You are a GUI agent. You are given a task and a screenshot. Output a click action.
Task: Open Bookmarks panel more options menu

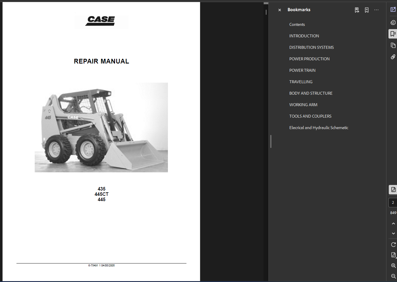coord(376,10)
